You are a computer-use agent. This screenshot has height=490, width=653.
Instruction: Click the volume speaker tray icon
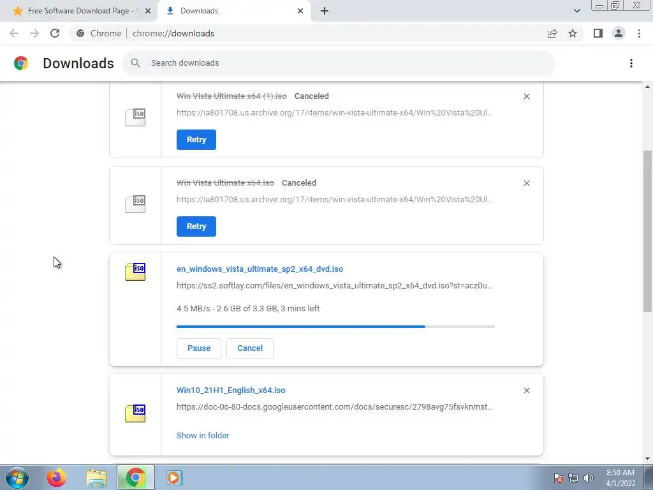point(588,478)
